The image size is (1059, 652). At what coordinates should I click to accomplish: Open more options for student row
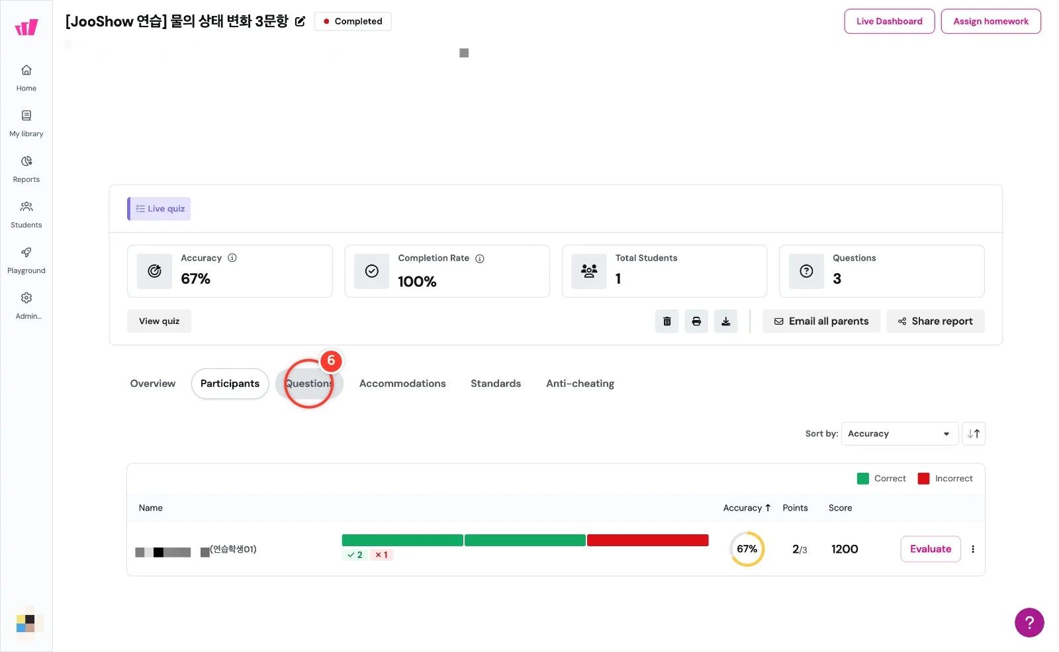(973, 549)
